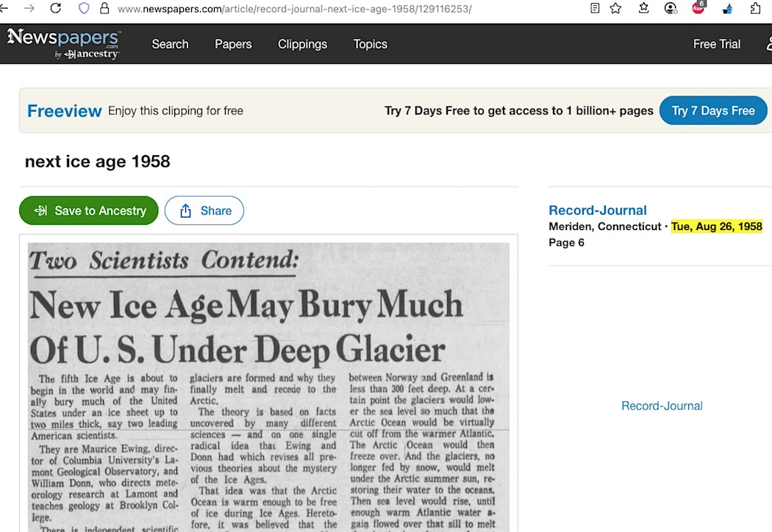Open the browser extensions puzzle icon
The image size is (772, 532).
(x=755, y=9)
